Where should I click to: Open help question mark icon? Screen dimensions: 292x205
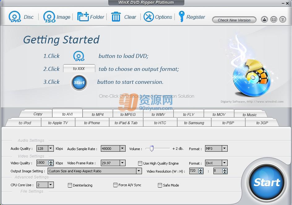282,19
